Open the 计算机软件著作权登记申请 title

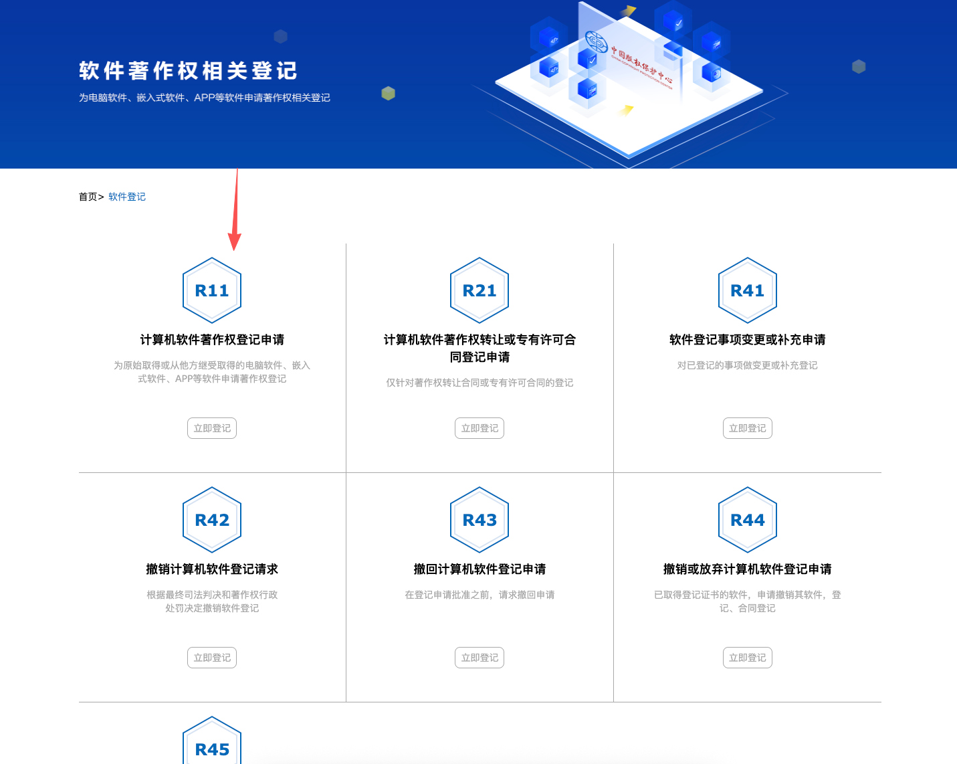pyautogui.click(x=212, y=340)
